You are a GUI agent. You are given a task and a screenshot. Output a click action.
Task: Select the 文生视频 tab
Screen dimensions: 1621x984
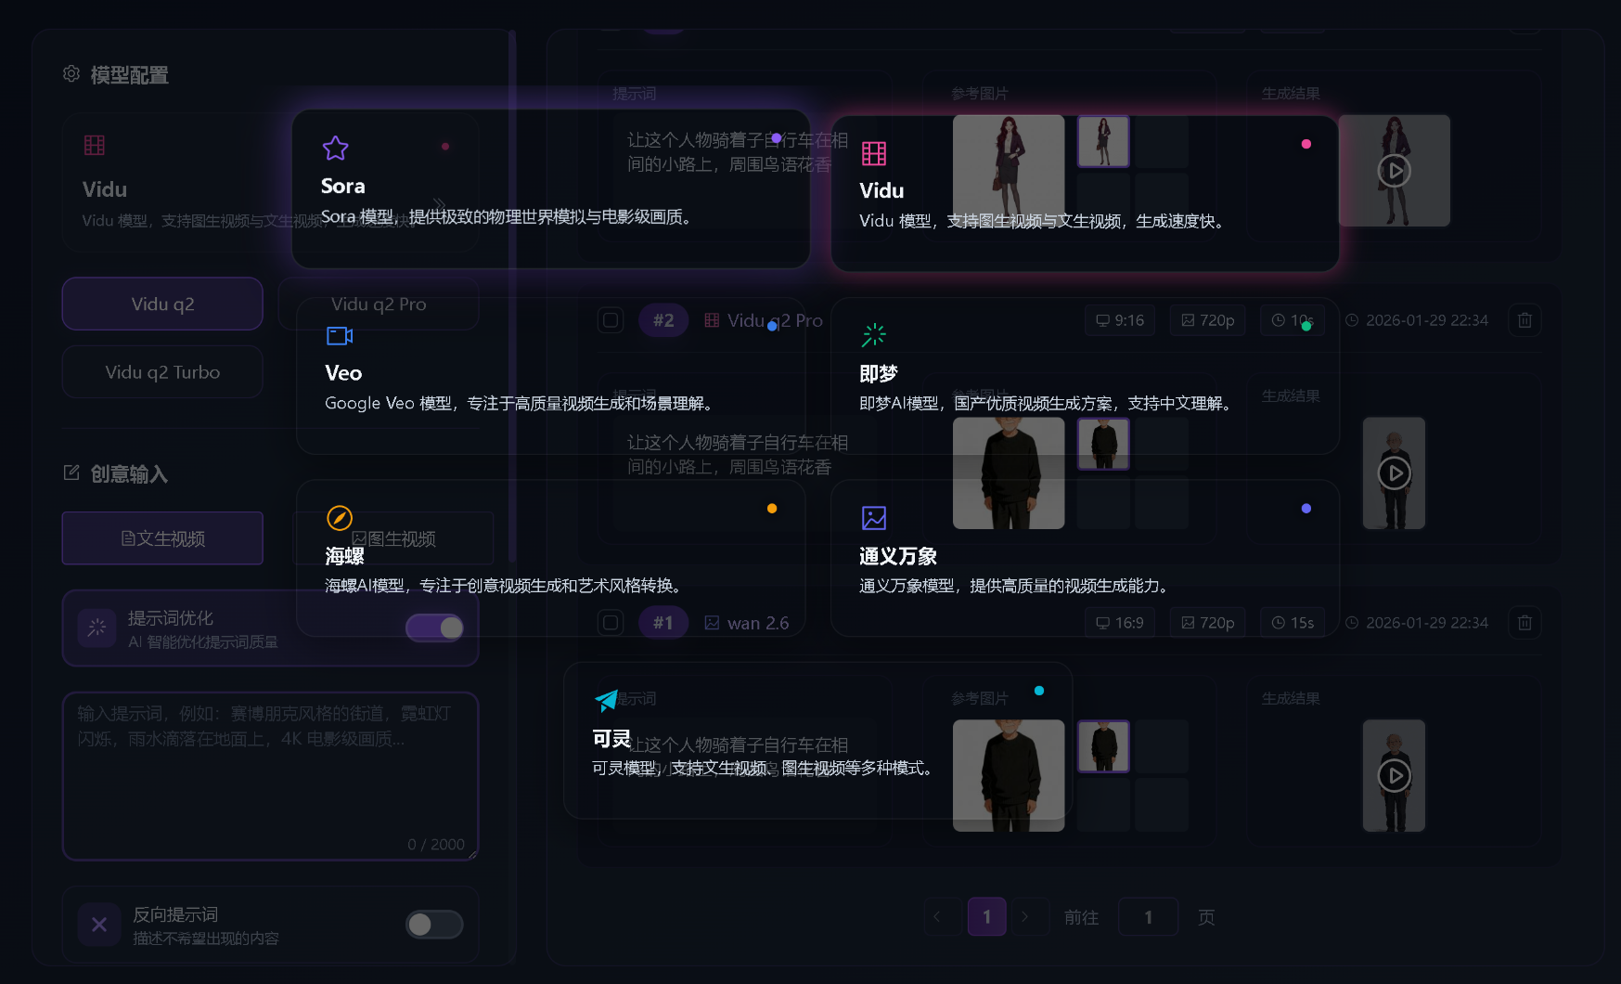[162, 537]
